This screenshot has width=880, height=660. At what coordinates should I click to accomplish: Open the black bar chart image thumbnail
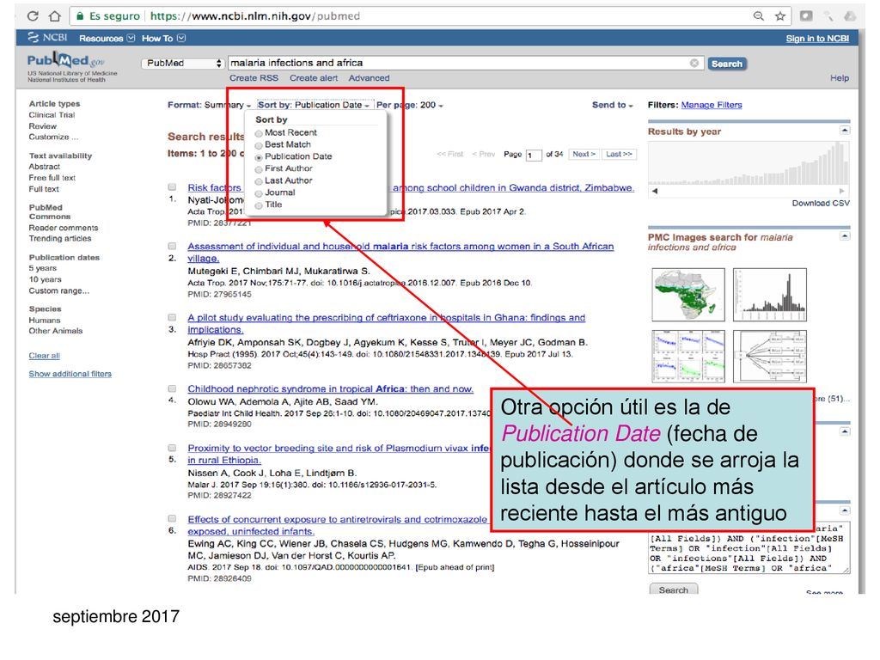coord(769,295)
